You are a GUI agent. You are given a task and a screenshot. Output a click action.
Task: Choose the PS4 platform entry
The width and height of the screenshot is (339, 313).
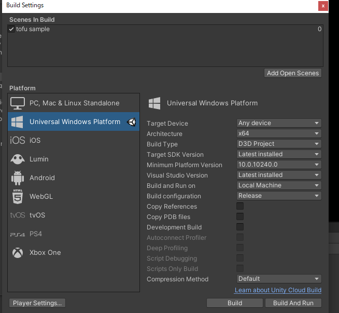74,234
